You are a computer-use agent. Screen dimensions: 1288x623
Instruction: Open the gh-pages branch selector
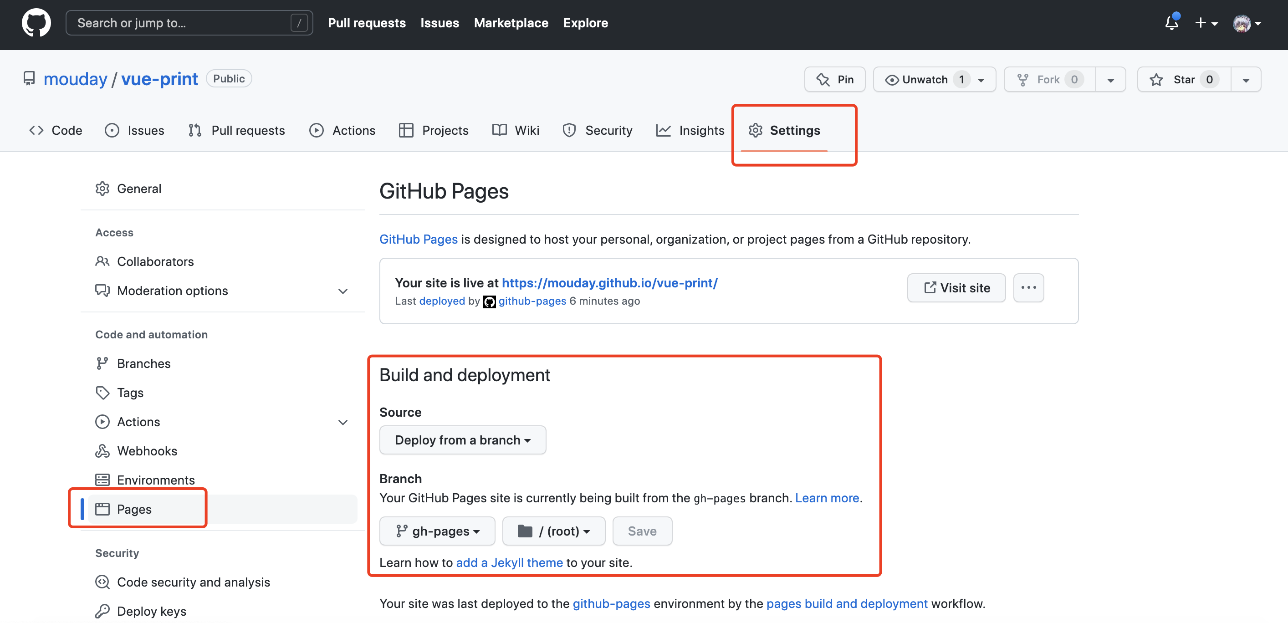437,531
